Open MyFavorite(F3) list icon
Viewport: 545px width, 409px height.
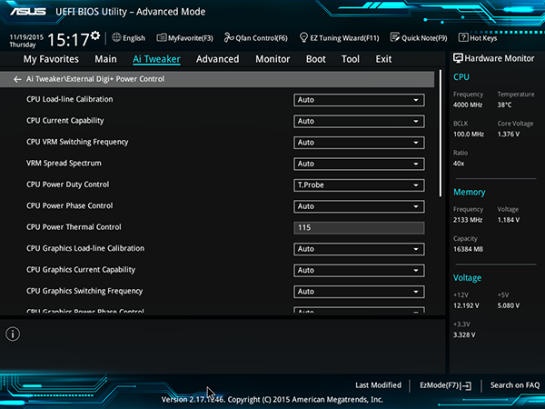(x=162, y=37)
